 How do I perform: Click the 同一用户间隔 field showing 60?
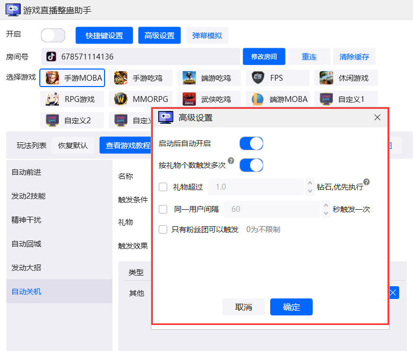[272, 209]
